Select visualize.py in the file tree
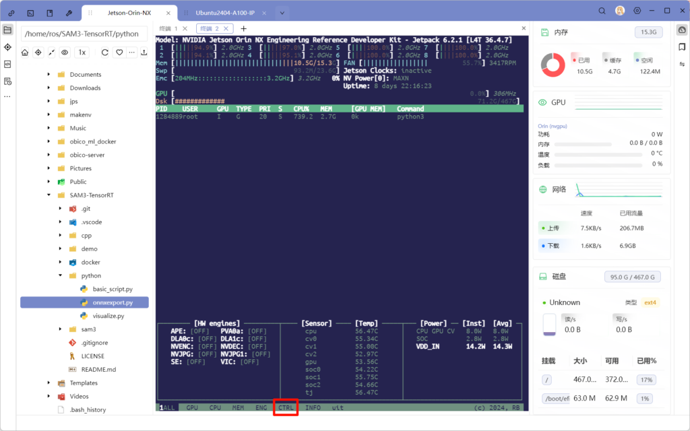The height and width of the screenshot is (431, 690). point(108,316)
